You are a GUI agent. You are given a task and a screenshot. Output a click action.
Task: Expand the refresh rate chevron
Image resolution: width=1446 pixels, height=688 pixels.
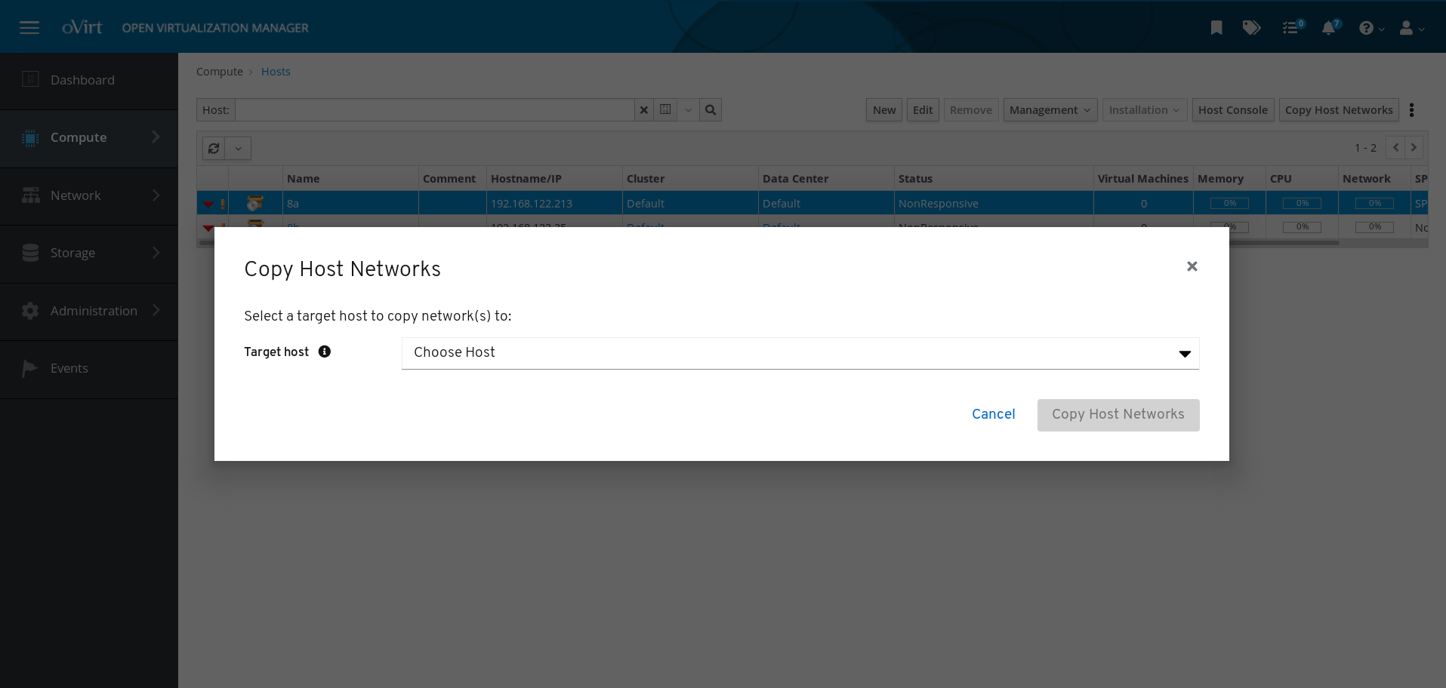pyautogui.click(x=239, y=148)
